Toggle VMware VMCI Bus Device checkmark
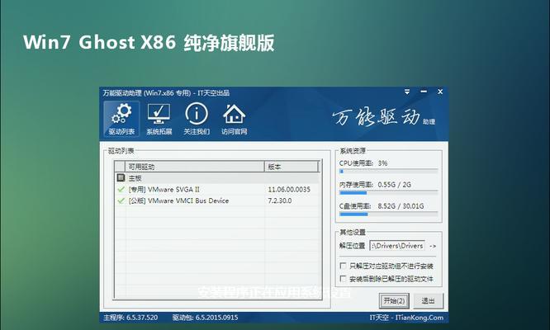 [x=121, y=200]
